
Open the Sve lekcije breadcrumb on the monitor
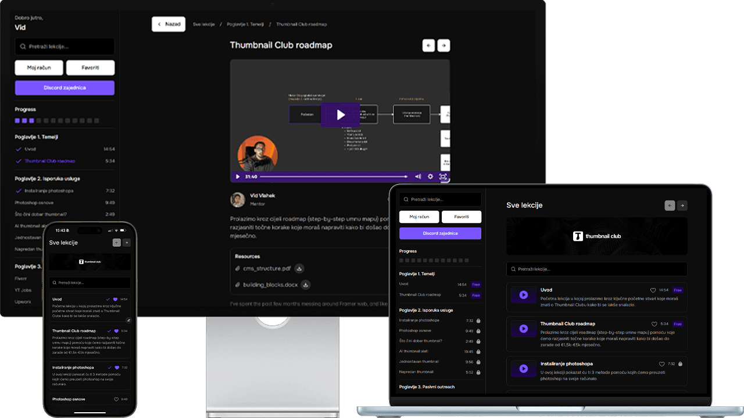pyautogui.click(x=204, y=24)
